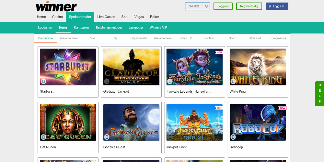This screenshot has width=324, height=162.
Task: Open the Live Casino section
Action: pos(106,17)
